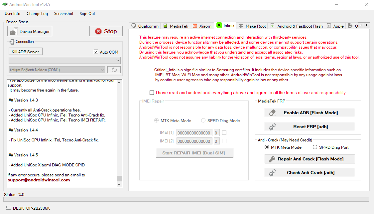The width and height of the screenshot is (374, 214).
Task: Click the red Stop icon
Action: [x=98, y=31]
